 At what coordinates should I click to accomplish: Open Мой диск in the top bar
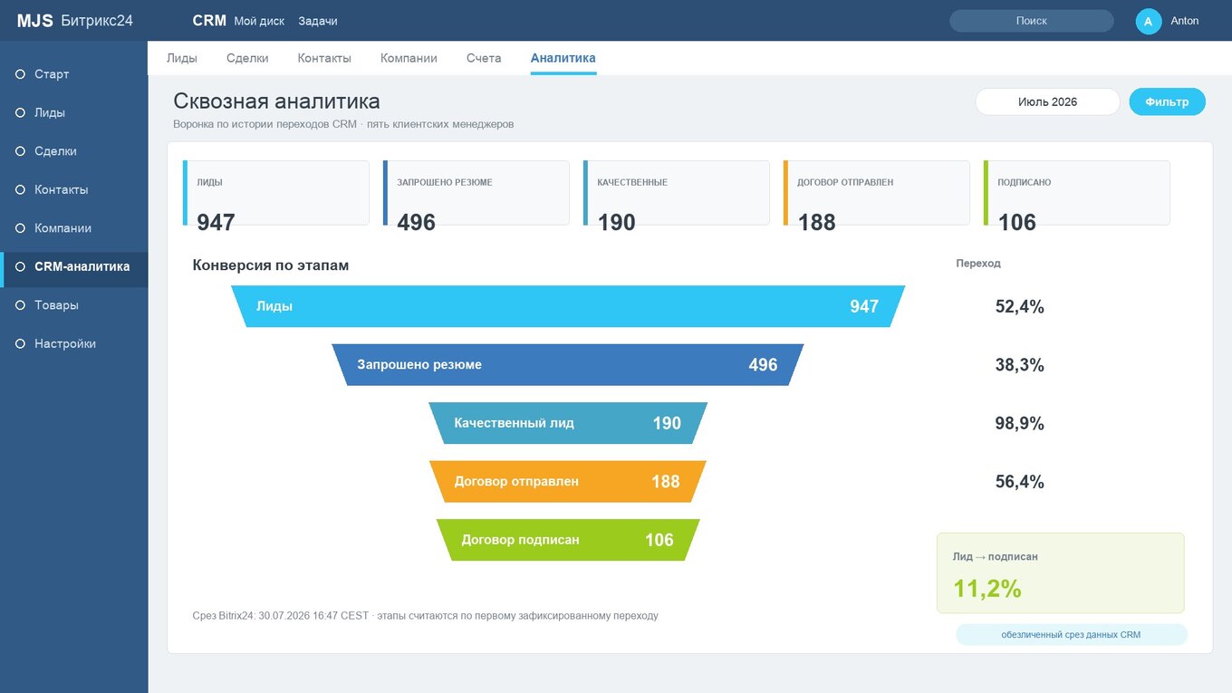[259, 21]
